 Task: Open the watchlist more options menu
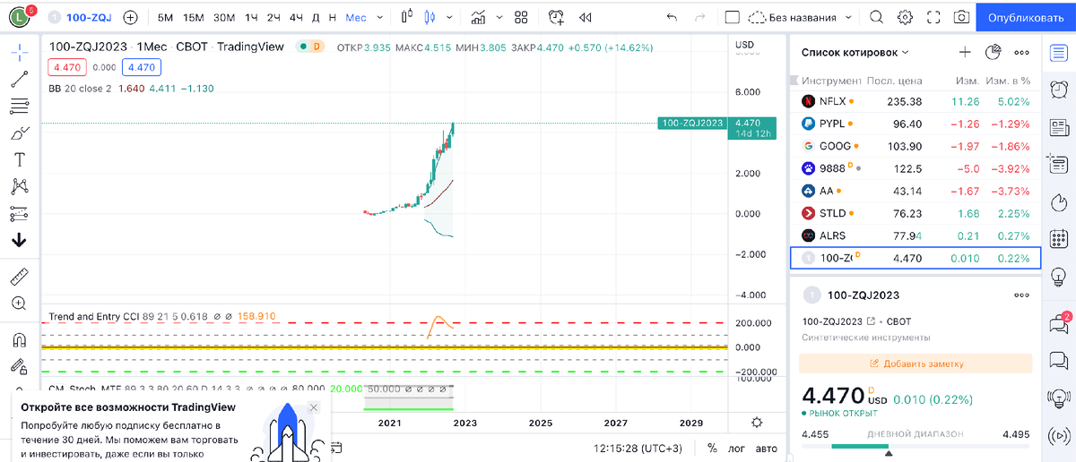[1021, 53]
